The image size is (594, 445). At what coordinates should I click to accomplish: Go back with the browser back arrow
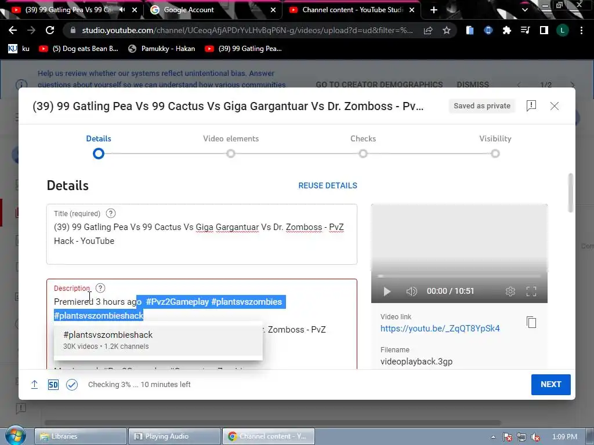(x=13, y=30)
